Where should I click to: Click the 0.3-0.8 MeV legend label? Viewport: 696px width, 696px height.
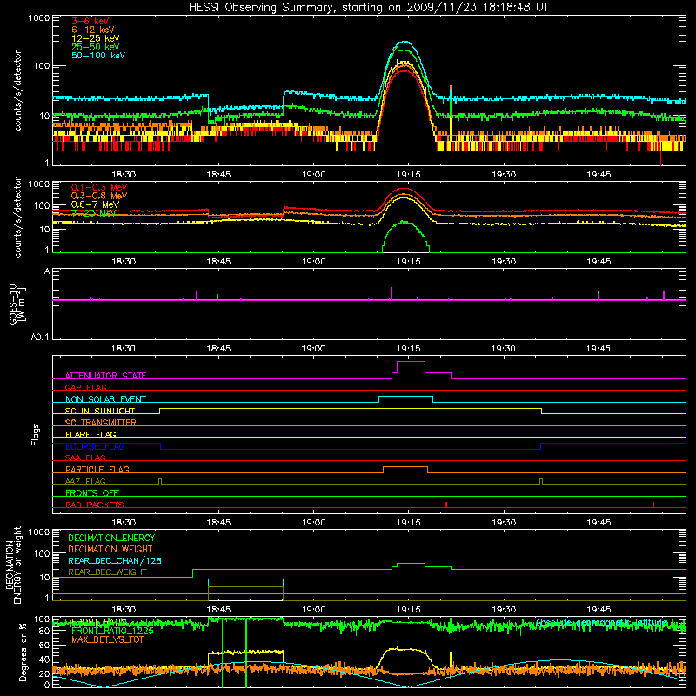coord(99,196)
